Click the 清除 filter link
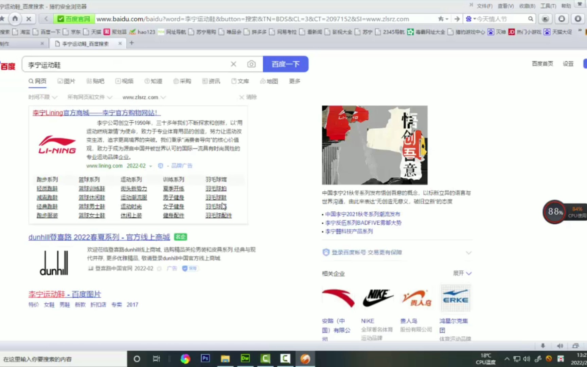 click(x=248, y=97)
